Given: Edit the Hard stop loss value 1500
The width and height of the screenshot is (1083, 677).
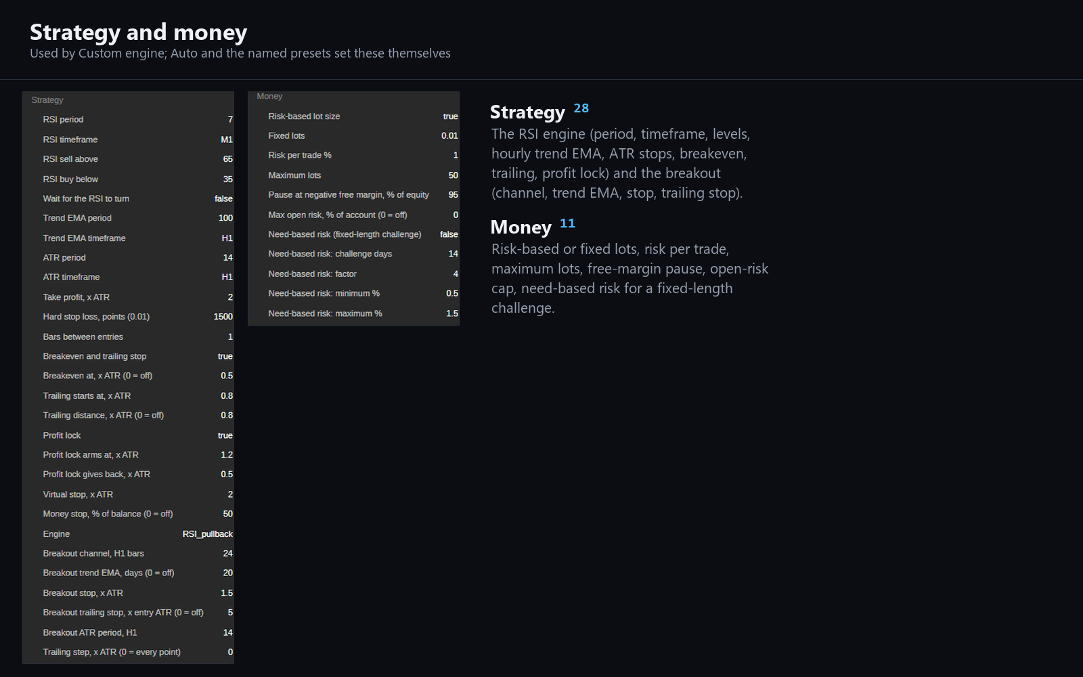Looking at the screenshot, I should (x=223, y=317).
